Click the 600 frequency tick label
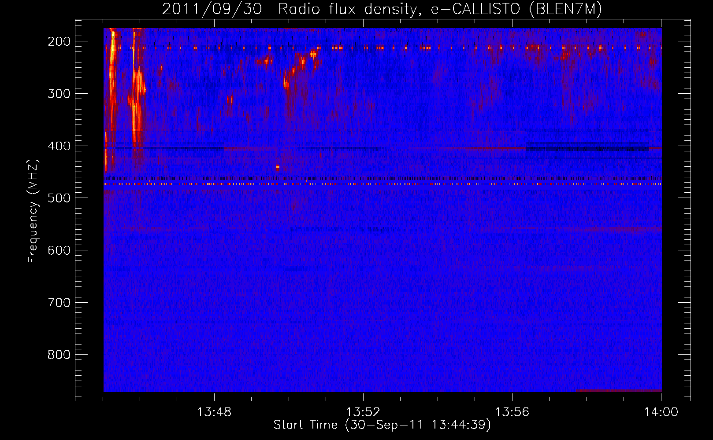 tap(59, 250)
